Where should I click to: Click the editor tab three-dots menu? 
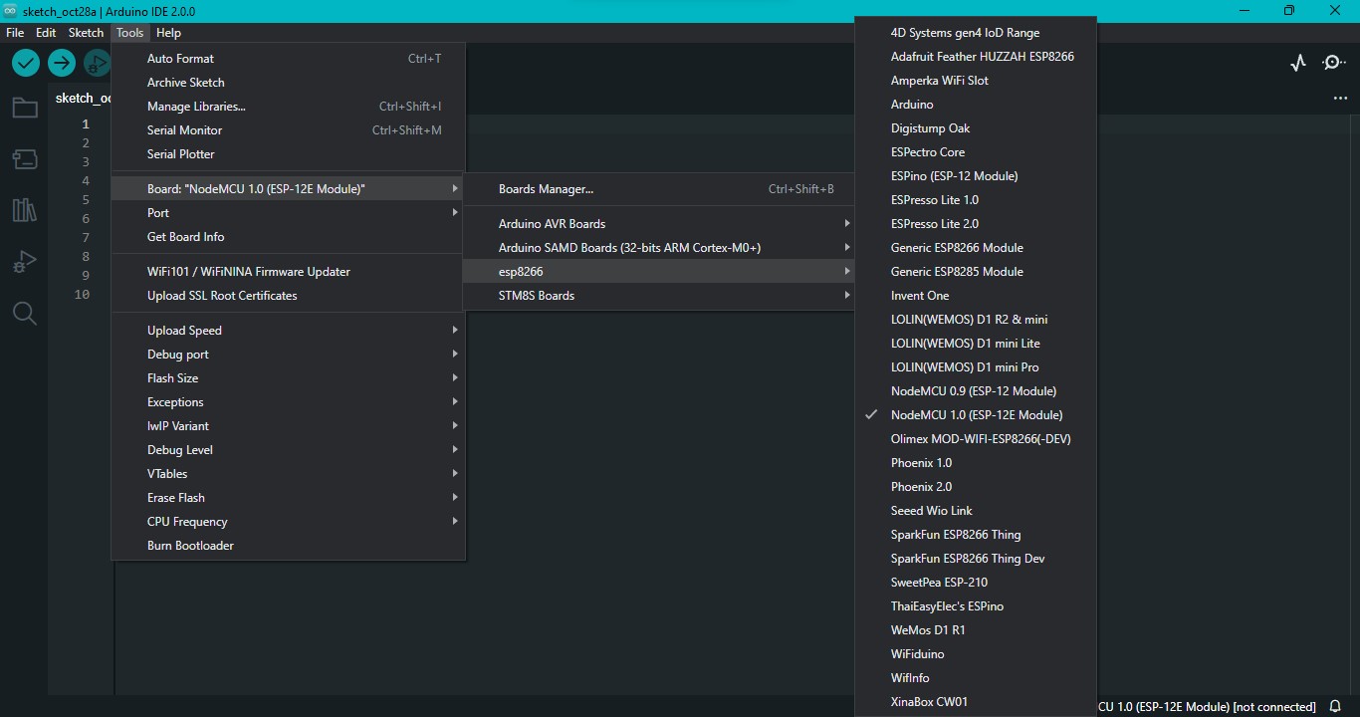pos(1340,99)
